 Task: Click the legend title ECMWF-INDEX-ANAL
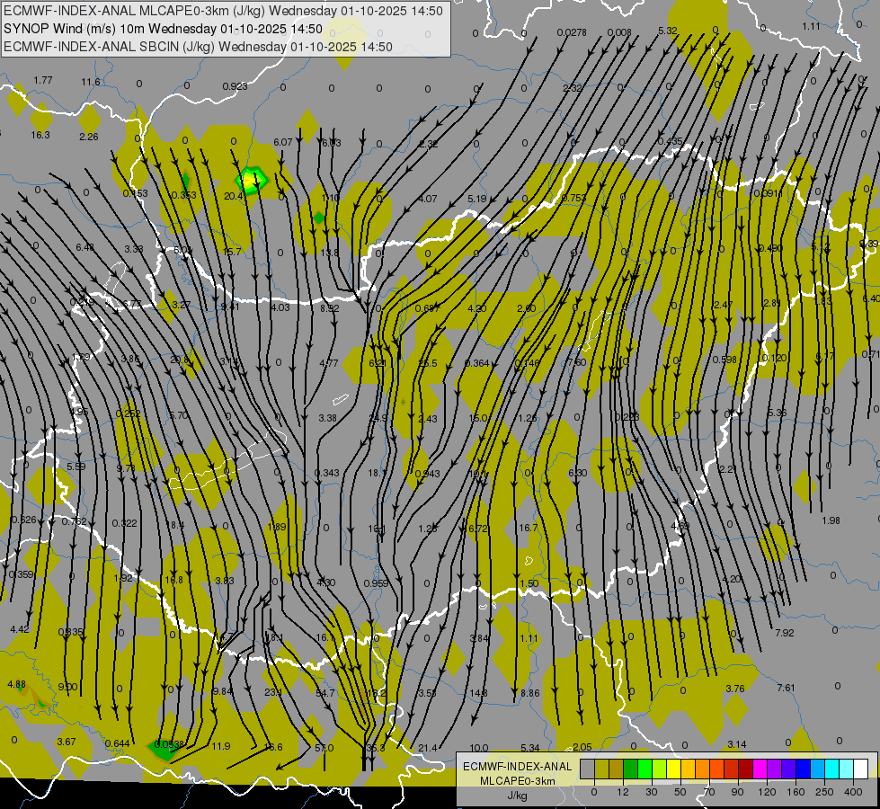coord(518,767)
